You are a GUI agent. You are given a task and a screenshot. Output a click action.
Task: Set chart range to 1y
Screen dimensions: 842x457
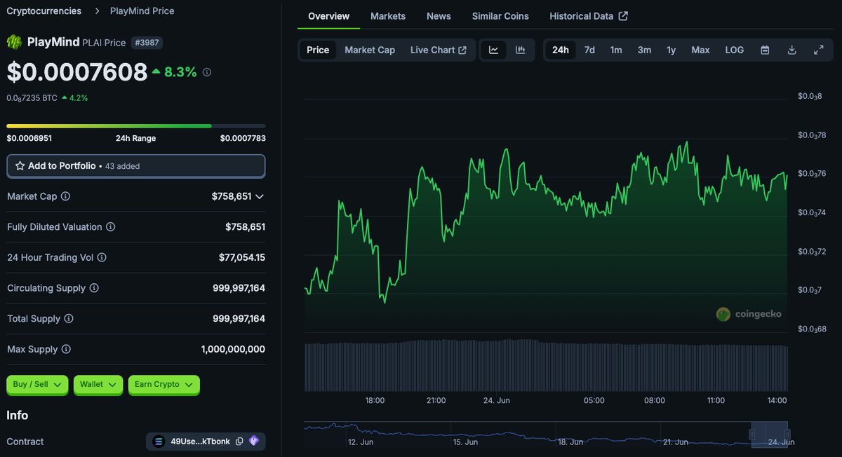671,50
